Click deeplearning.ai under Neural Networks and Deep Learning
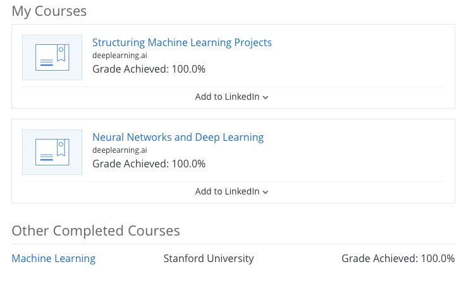Screen dimensions: 473x281 (120, 150)
